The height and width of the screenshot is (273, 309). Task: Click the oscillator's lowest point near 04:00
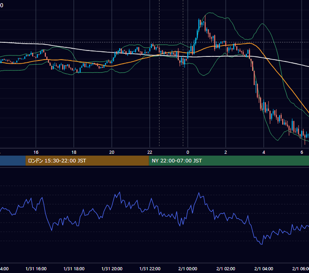[x=262, y=244]
